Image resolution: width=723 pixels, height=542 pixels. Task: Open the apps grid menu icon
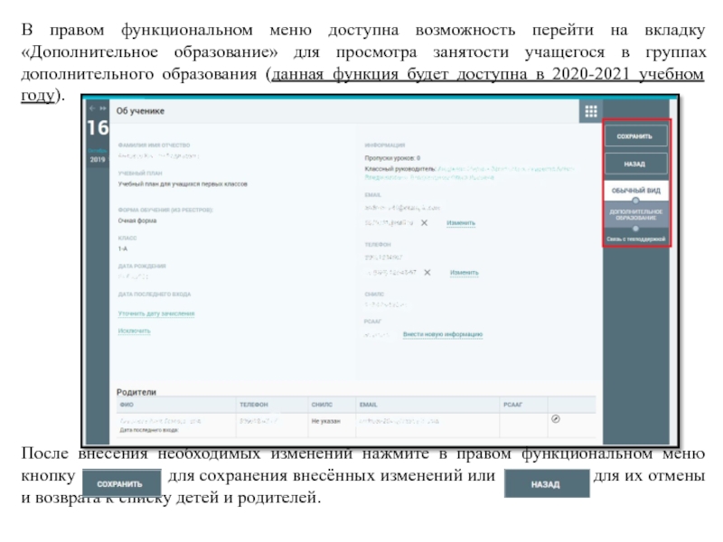[x=591, y=111]
